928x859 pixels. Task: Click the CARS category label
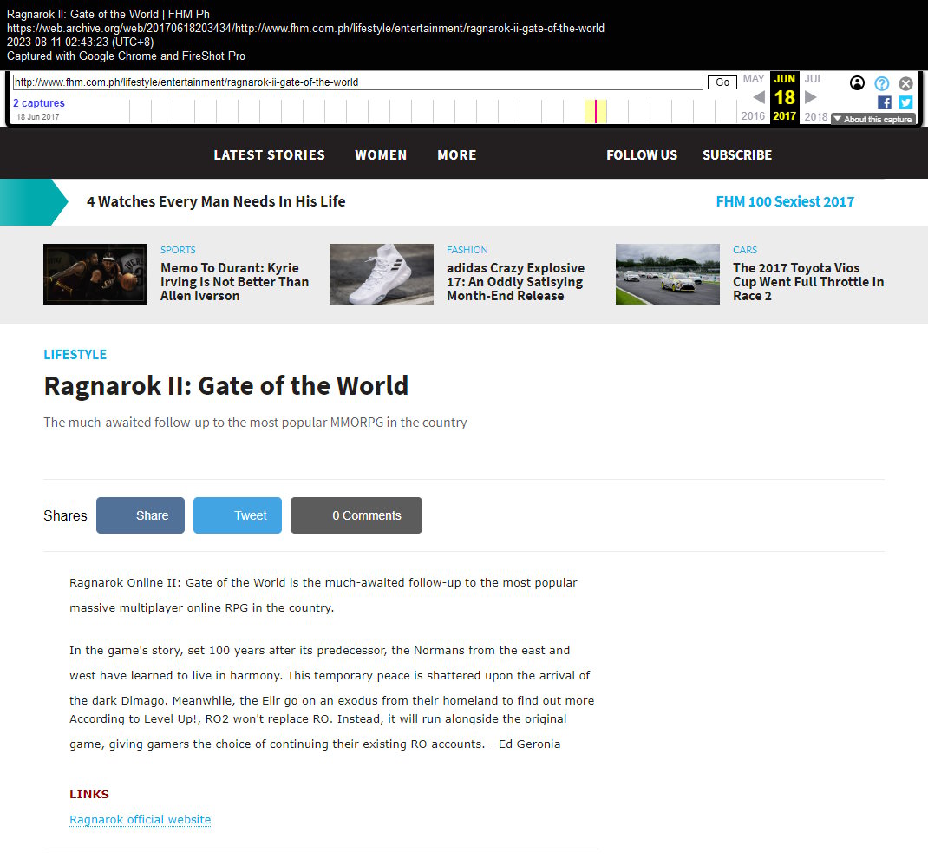pos(744,250)
